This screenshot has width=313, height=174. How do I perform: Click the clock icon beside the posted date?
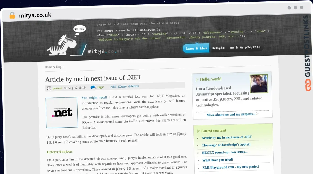point(49,88)
